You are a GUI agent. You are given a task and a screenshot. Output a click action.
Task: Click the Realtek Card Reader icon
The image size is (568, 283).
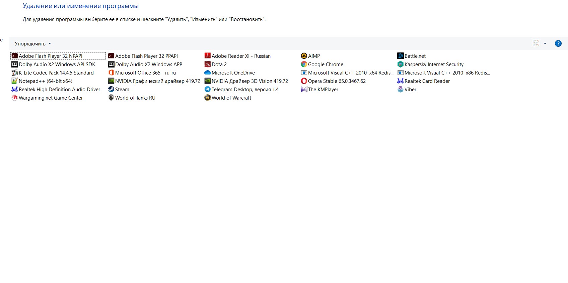tap(401, 81)
